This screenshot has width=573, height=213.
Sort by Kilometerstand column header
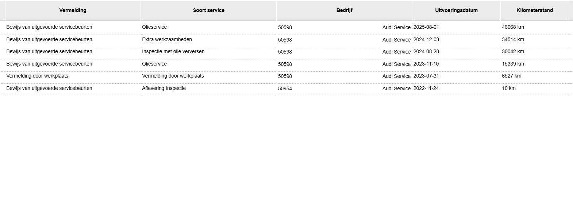pyautogui.click(x=534, y=10)
